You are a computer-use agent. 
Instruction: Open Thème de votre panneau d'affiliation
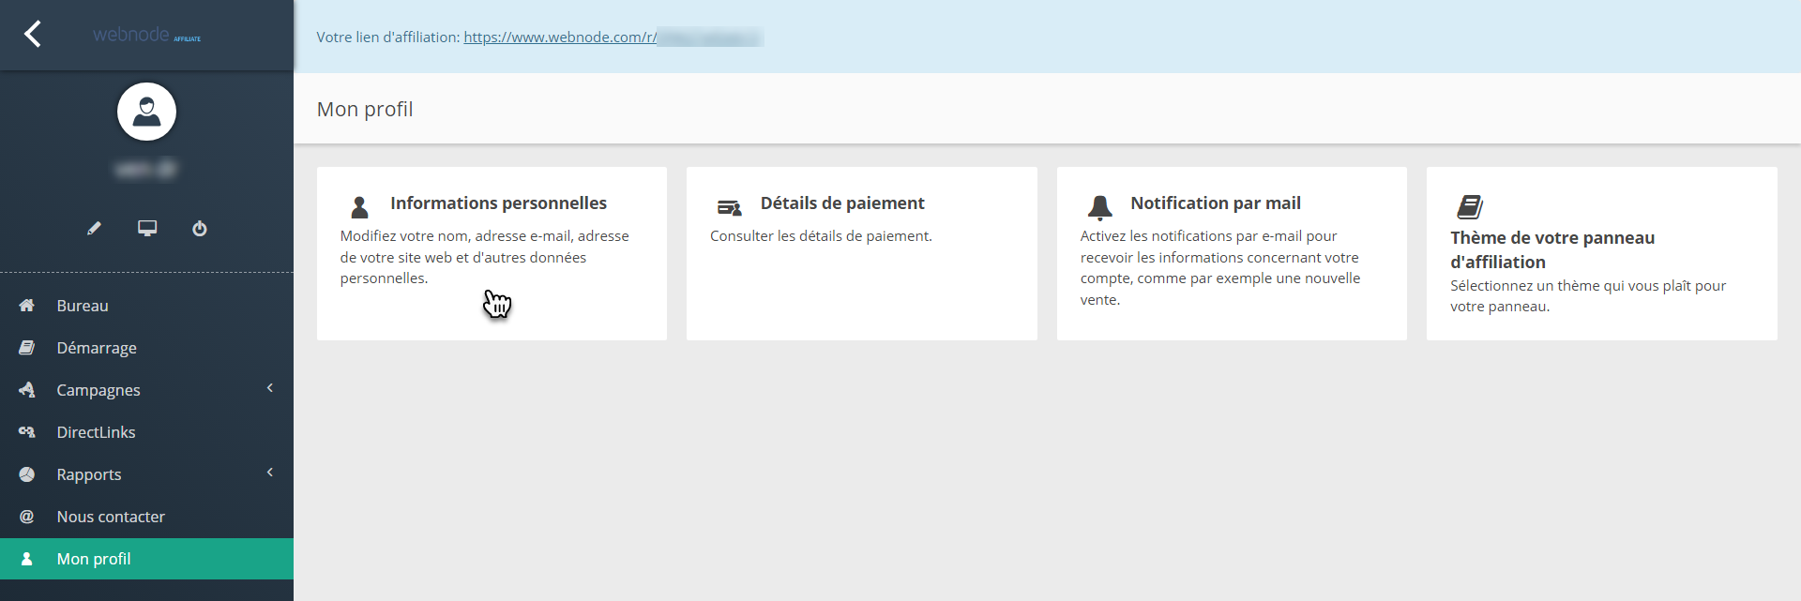point(1551,249)
